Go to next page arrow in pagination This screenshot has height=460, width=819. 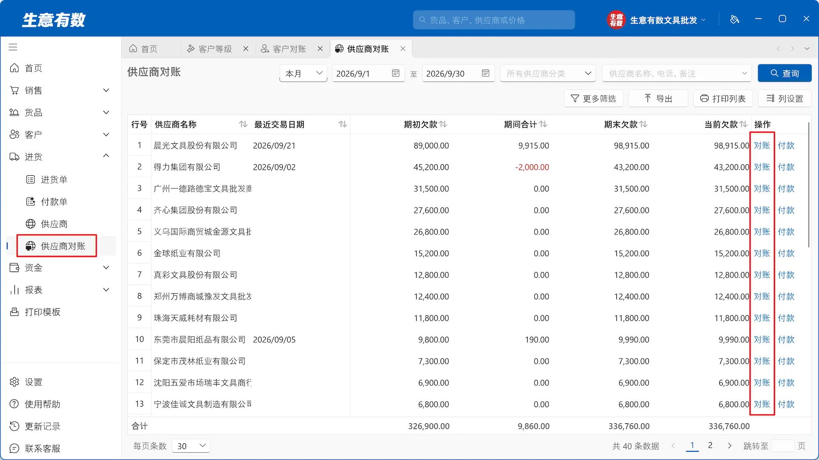pos(729,446)
